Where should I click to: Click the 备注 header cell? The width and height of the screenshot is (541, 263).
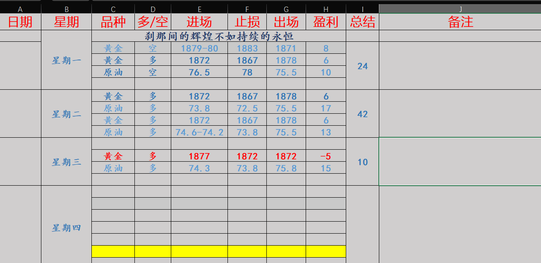[x=460, y=22]
